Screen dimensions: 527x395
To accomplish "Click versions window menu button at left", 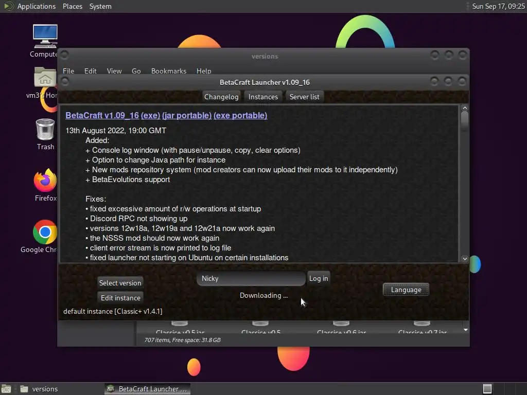I will pyautogui.click(x=64, y=55).
